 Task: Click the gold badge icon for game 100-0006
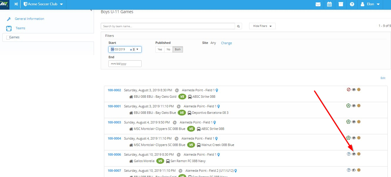359,154
